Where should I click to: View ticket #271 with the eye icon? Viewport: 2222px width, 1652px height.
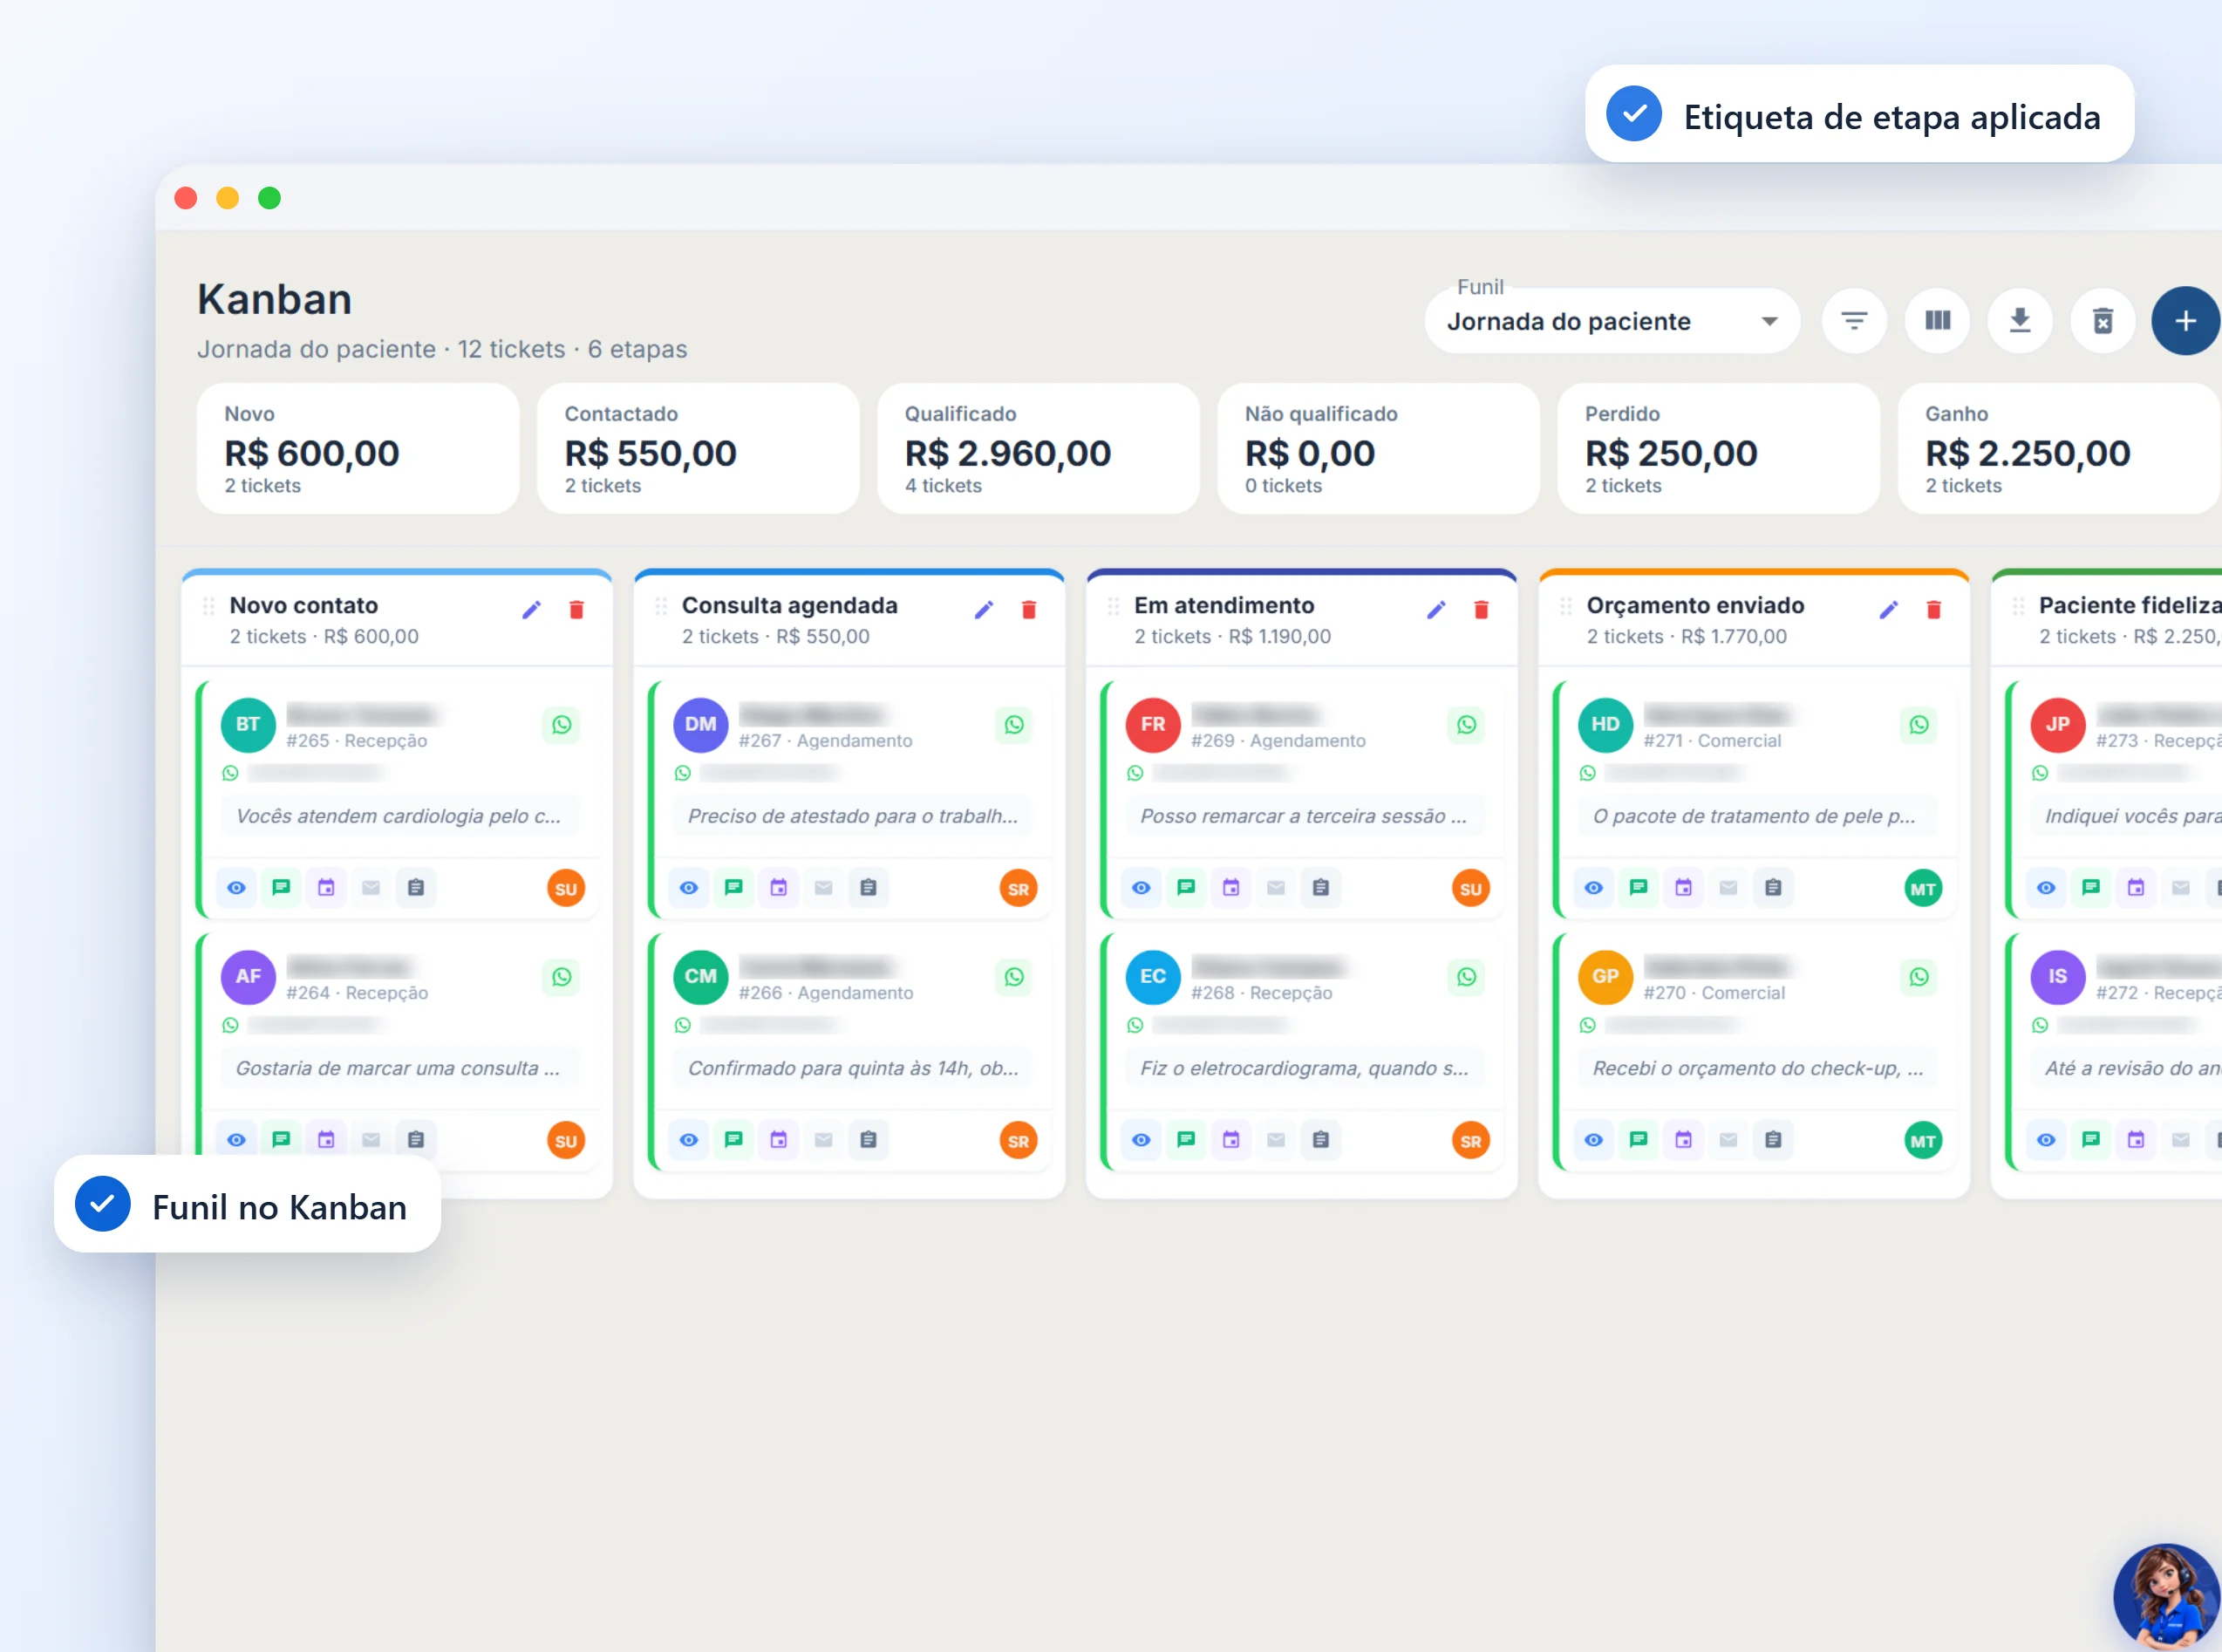1594,888
